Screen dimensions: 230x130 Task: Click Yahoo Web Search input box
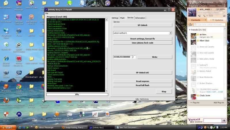pyautogui.click(x=212, y=120)
